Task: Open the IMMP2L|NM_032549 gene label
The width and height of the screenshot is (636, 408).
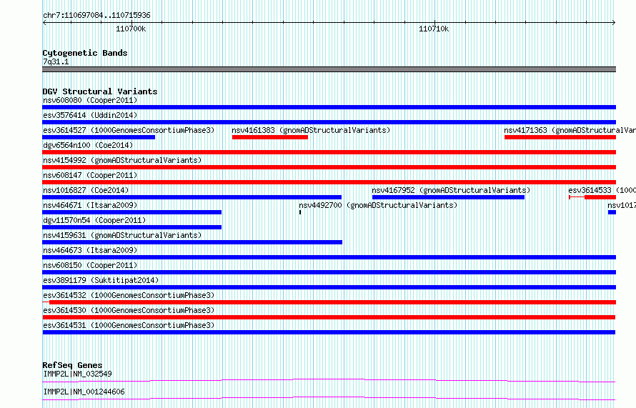Action: [77, 374]
